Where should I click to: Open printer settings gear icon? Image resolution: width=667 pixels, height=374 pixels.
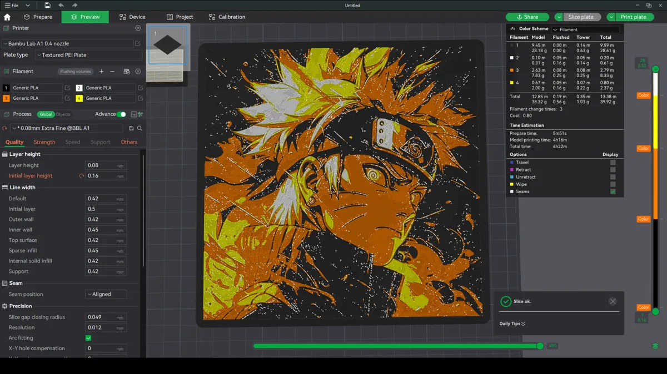click(x=138, y=28)
